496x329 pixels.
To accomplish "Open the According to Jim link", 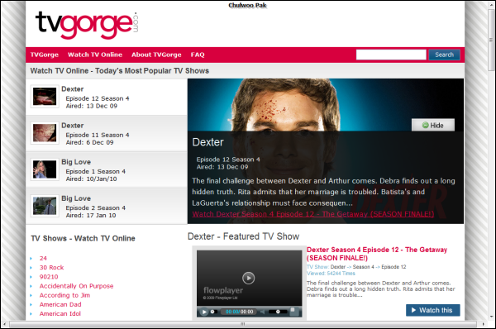I will coord(64,295).
